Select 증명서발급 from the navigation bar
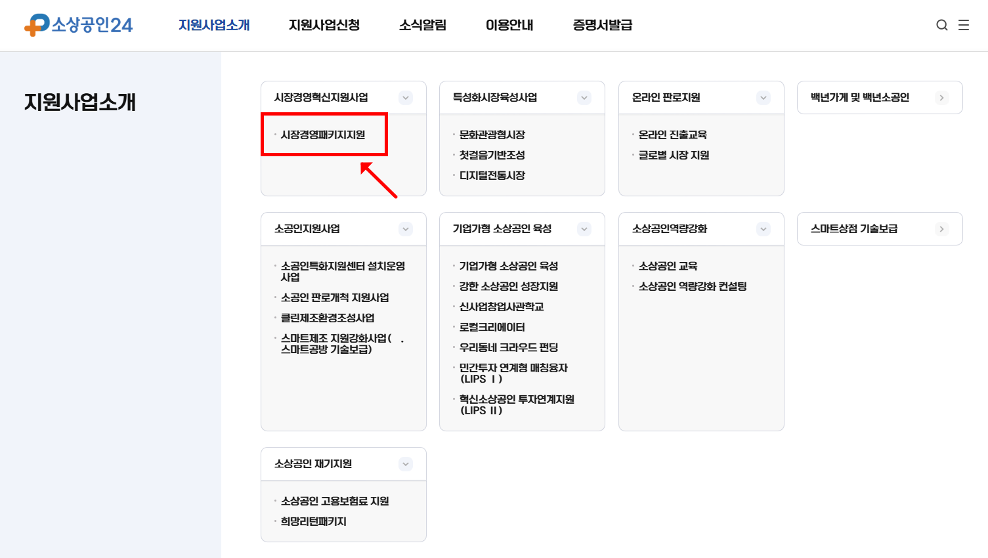Screen dimensions: 988x558 601,25
